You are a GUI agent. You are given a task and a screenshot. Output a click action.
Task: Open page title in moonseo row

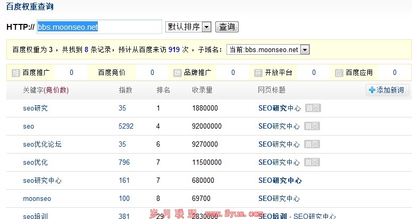click(x=279, y=198)
